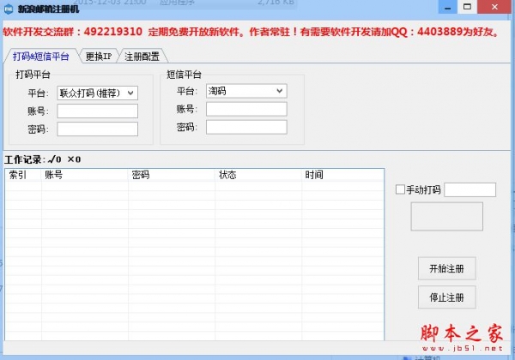Focus the 打码平台 密码 input field
This screenshot has height=360, width=515.
98,129
